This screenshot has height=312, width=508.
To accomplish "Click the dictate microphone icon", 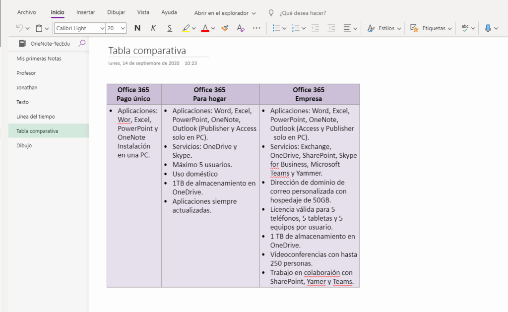I will 488,28.
